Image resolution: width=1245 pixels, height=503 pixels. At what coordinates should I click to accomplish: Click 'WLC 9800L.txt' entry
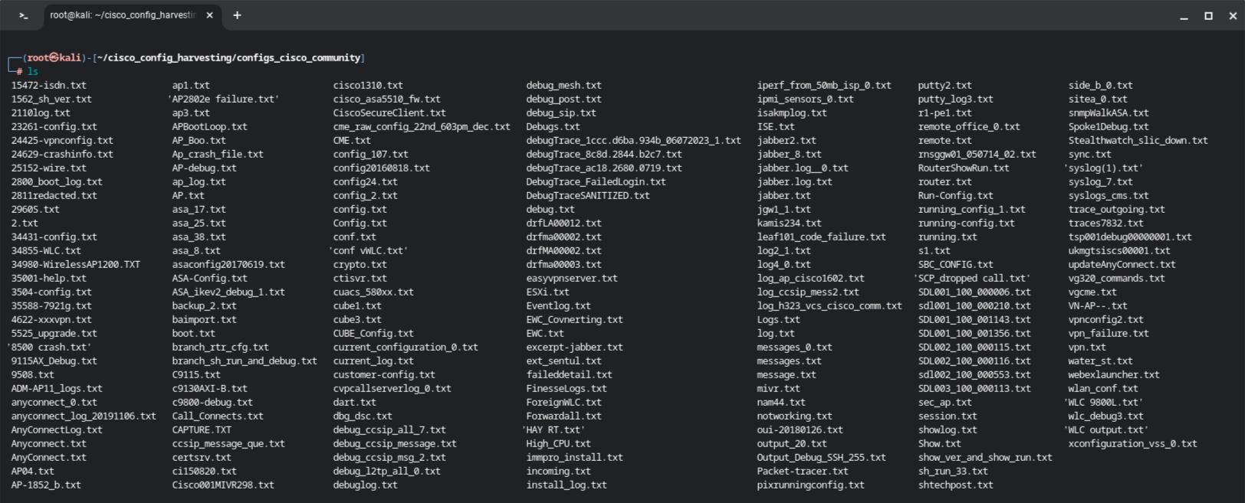coord(1103,403)
